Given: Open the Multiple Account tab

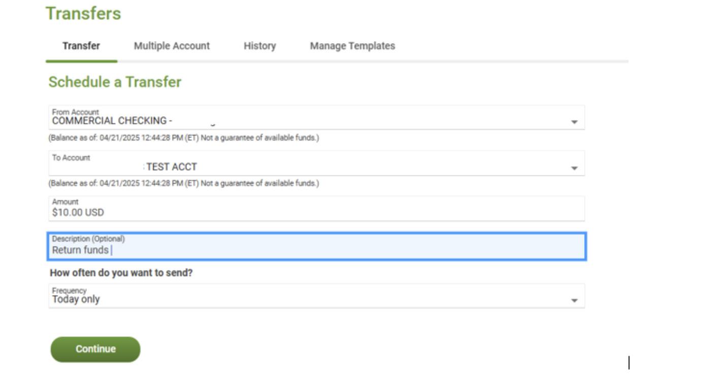Looking at the screenshot, I should 172,46.
